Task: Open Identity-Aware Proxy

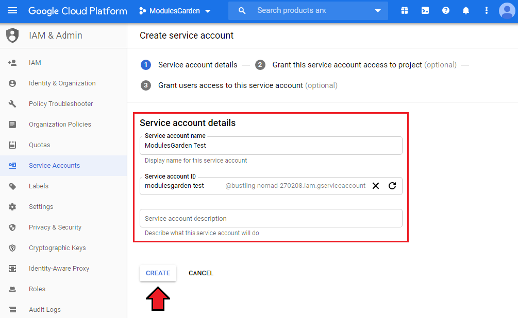Action: (59, 269)
